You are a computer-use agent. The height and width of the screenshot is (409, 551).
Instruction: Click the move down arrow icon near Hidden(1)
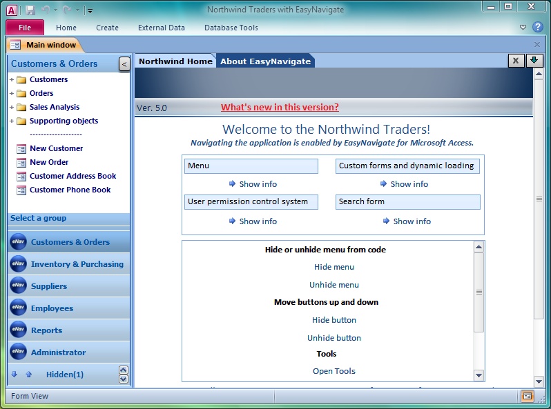pyautogui.click(x=14, y=375)
